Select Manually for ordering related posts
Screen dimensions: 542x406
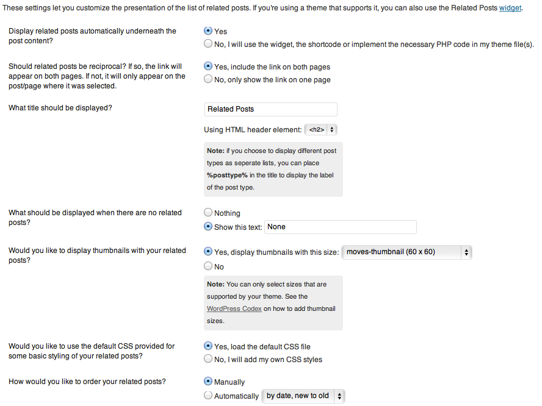pos(209,382)
